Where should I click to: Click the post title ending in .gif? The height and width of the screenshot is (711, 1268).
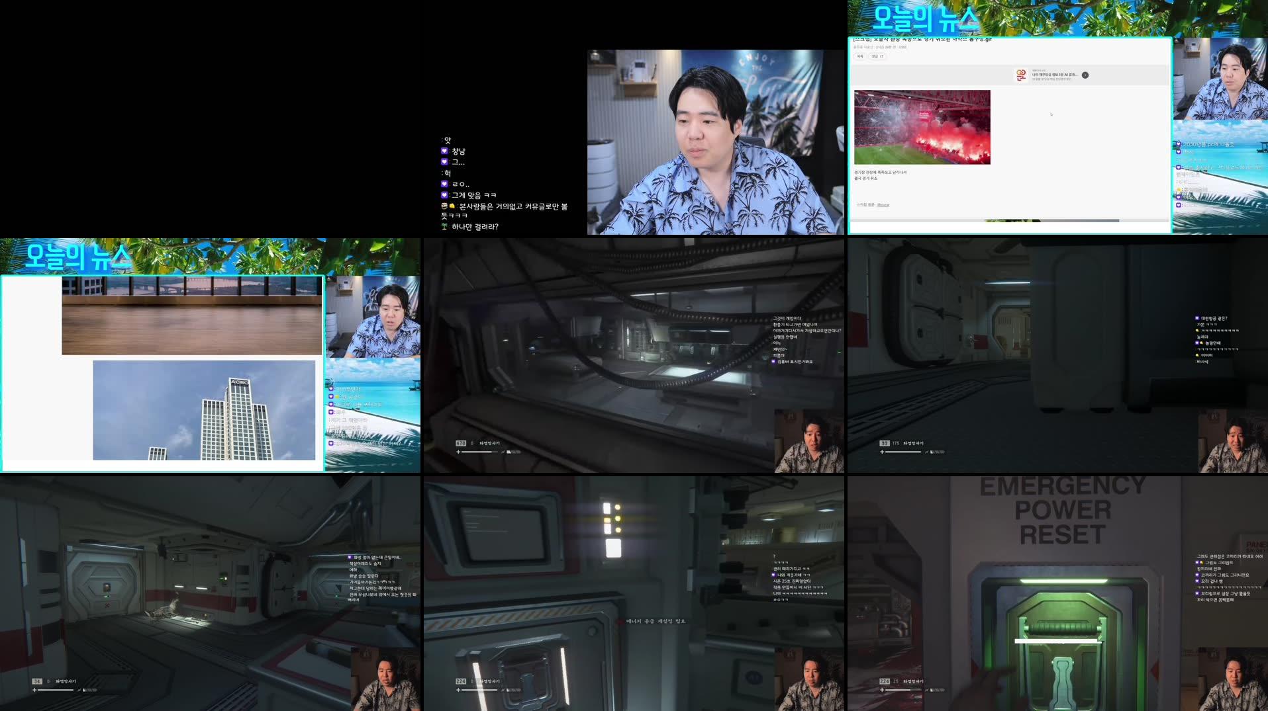coord(921,41)
